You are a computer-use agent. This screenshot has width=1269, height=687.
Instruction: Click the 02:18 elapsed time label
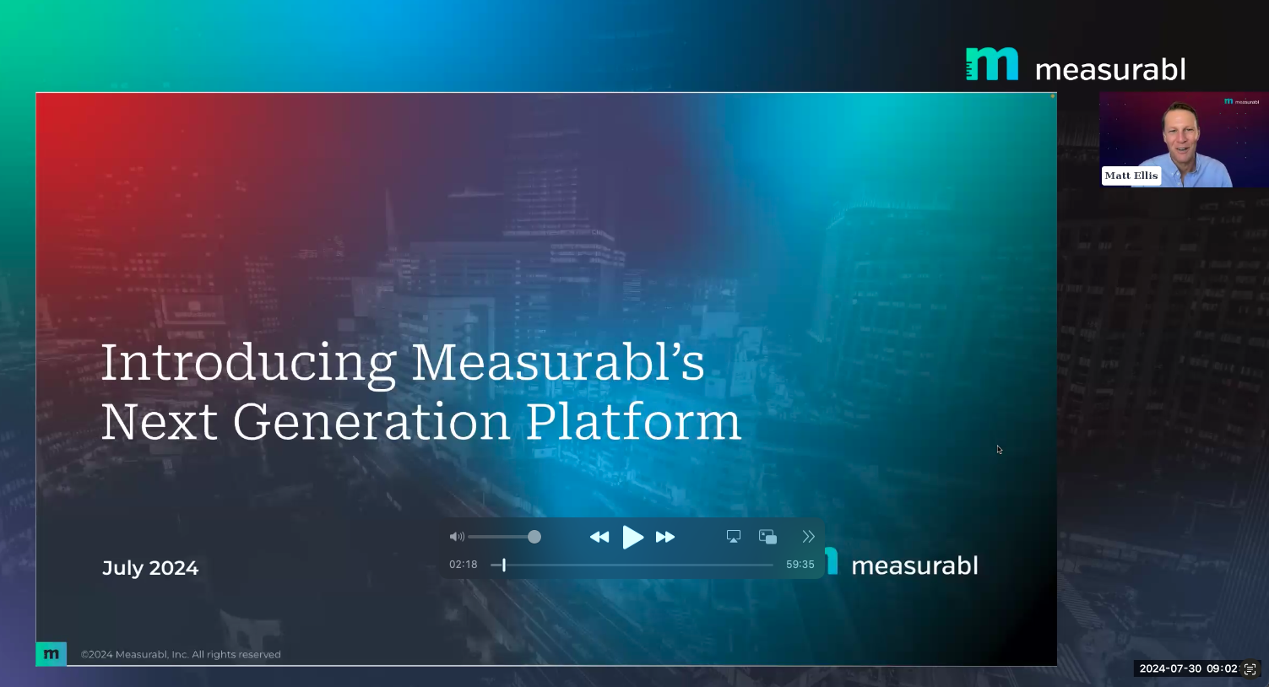[464, 564]
